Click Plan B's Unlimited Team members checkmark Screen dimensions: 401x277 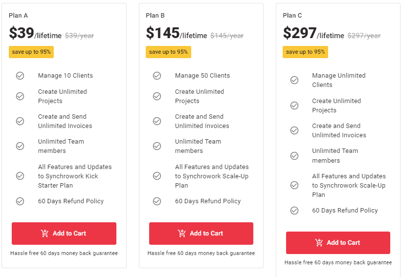(157, 146)
